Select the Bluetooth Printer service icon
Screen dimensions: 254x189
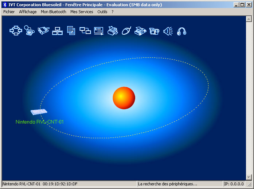113,31
